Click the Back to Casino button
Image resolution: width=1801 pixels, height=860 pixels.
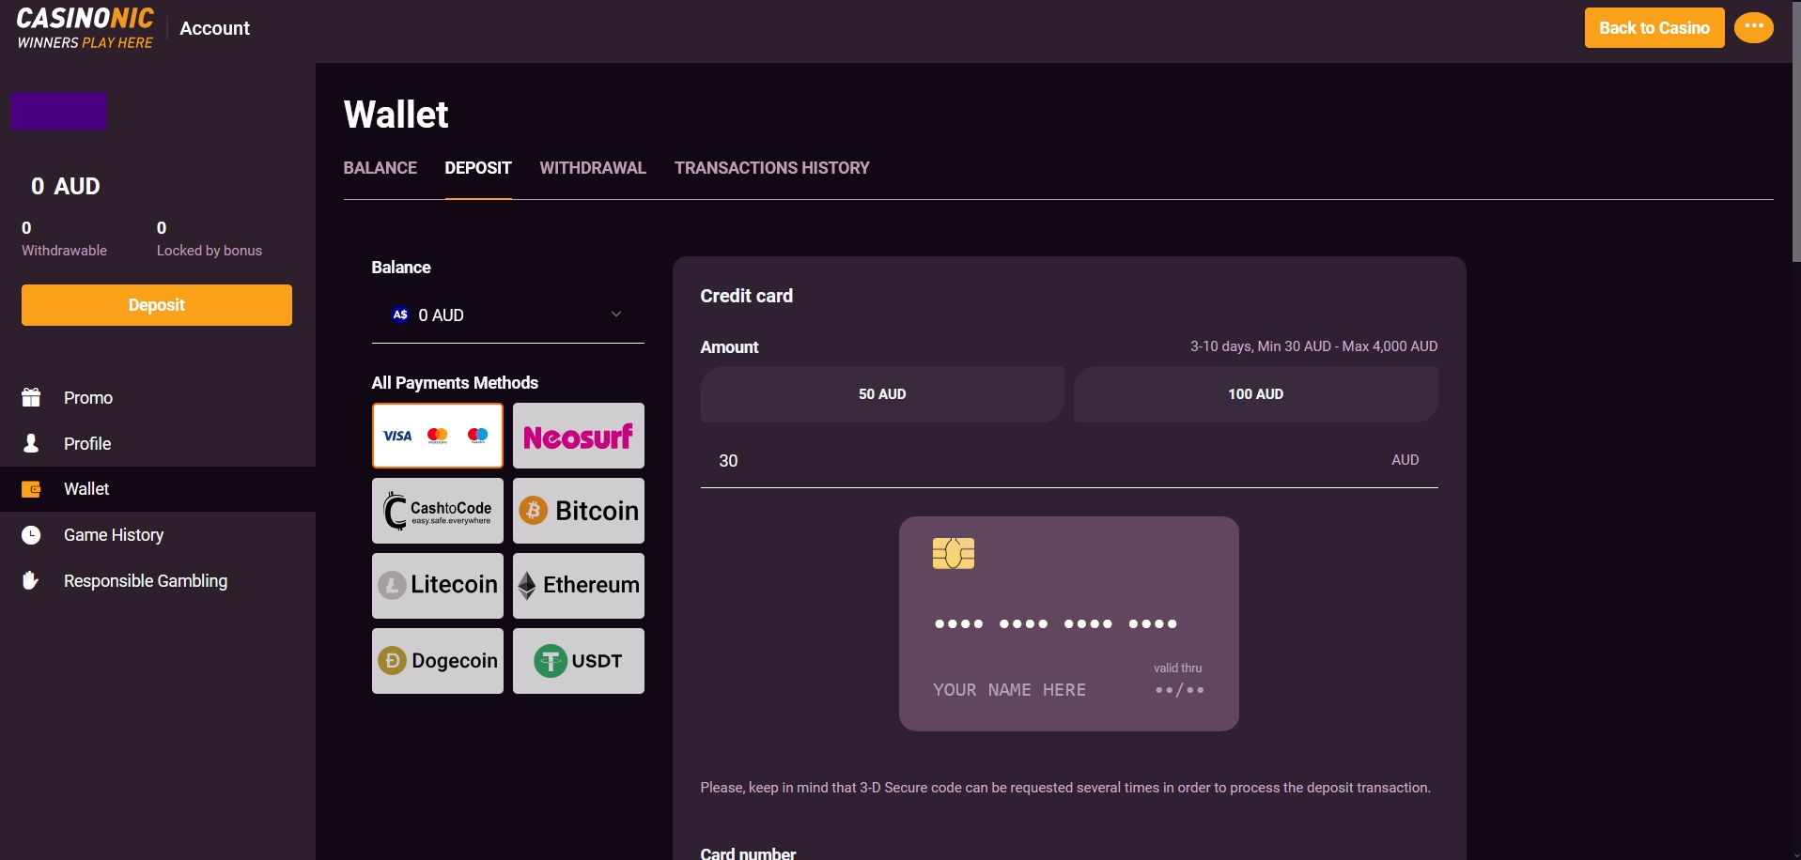1654,28
